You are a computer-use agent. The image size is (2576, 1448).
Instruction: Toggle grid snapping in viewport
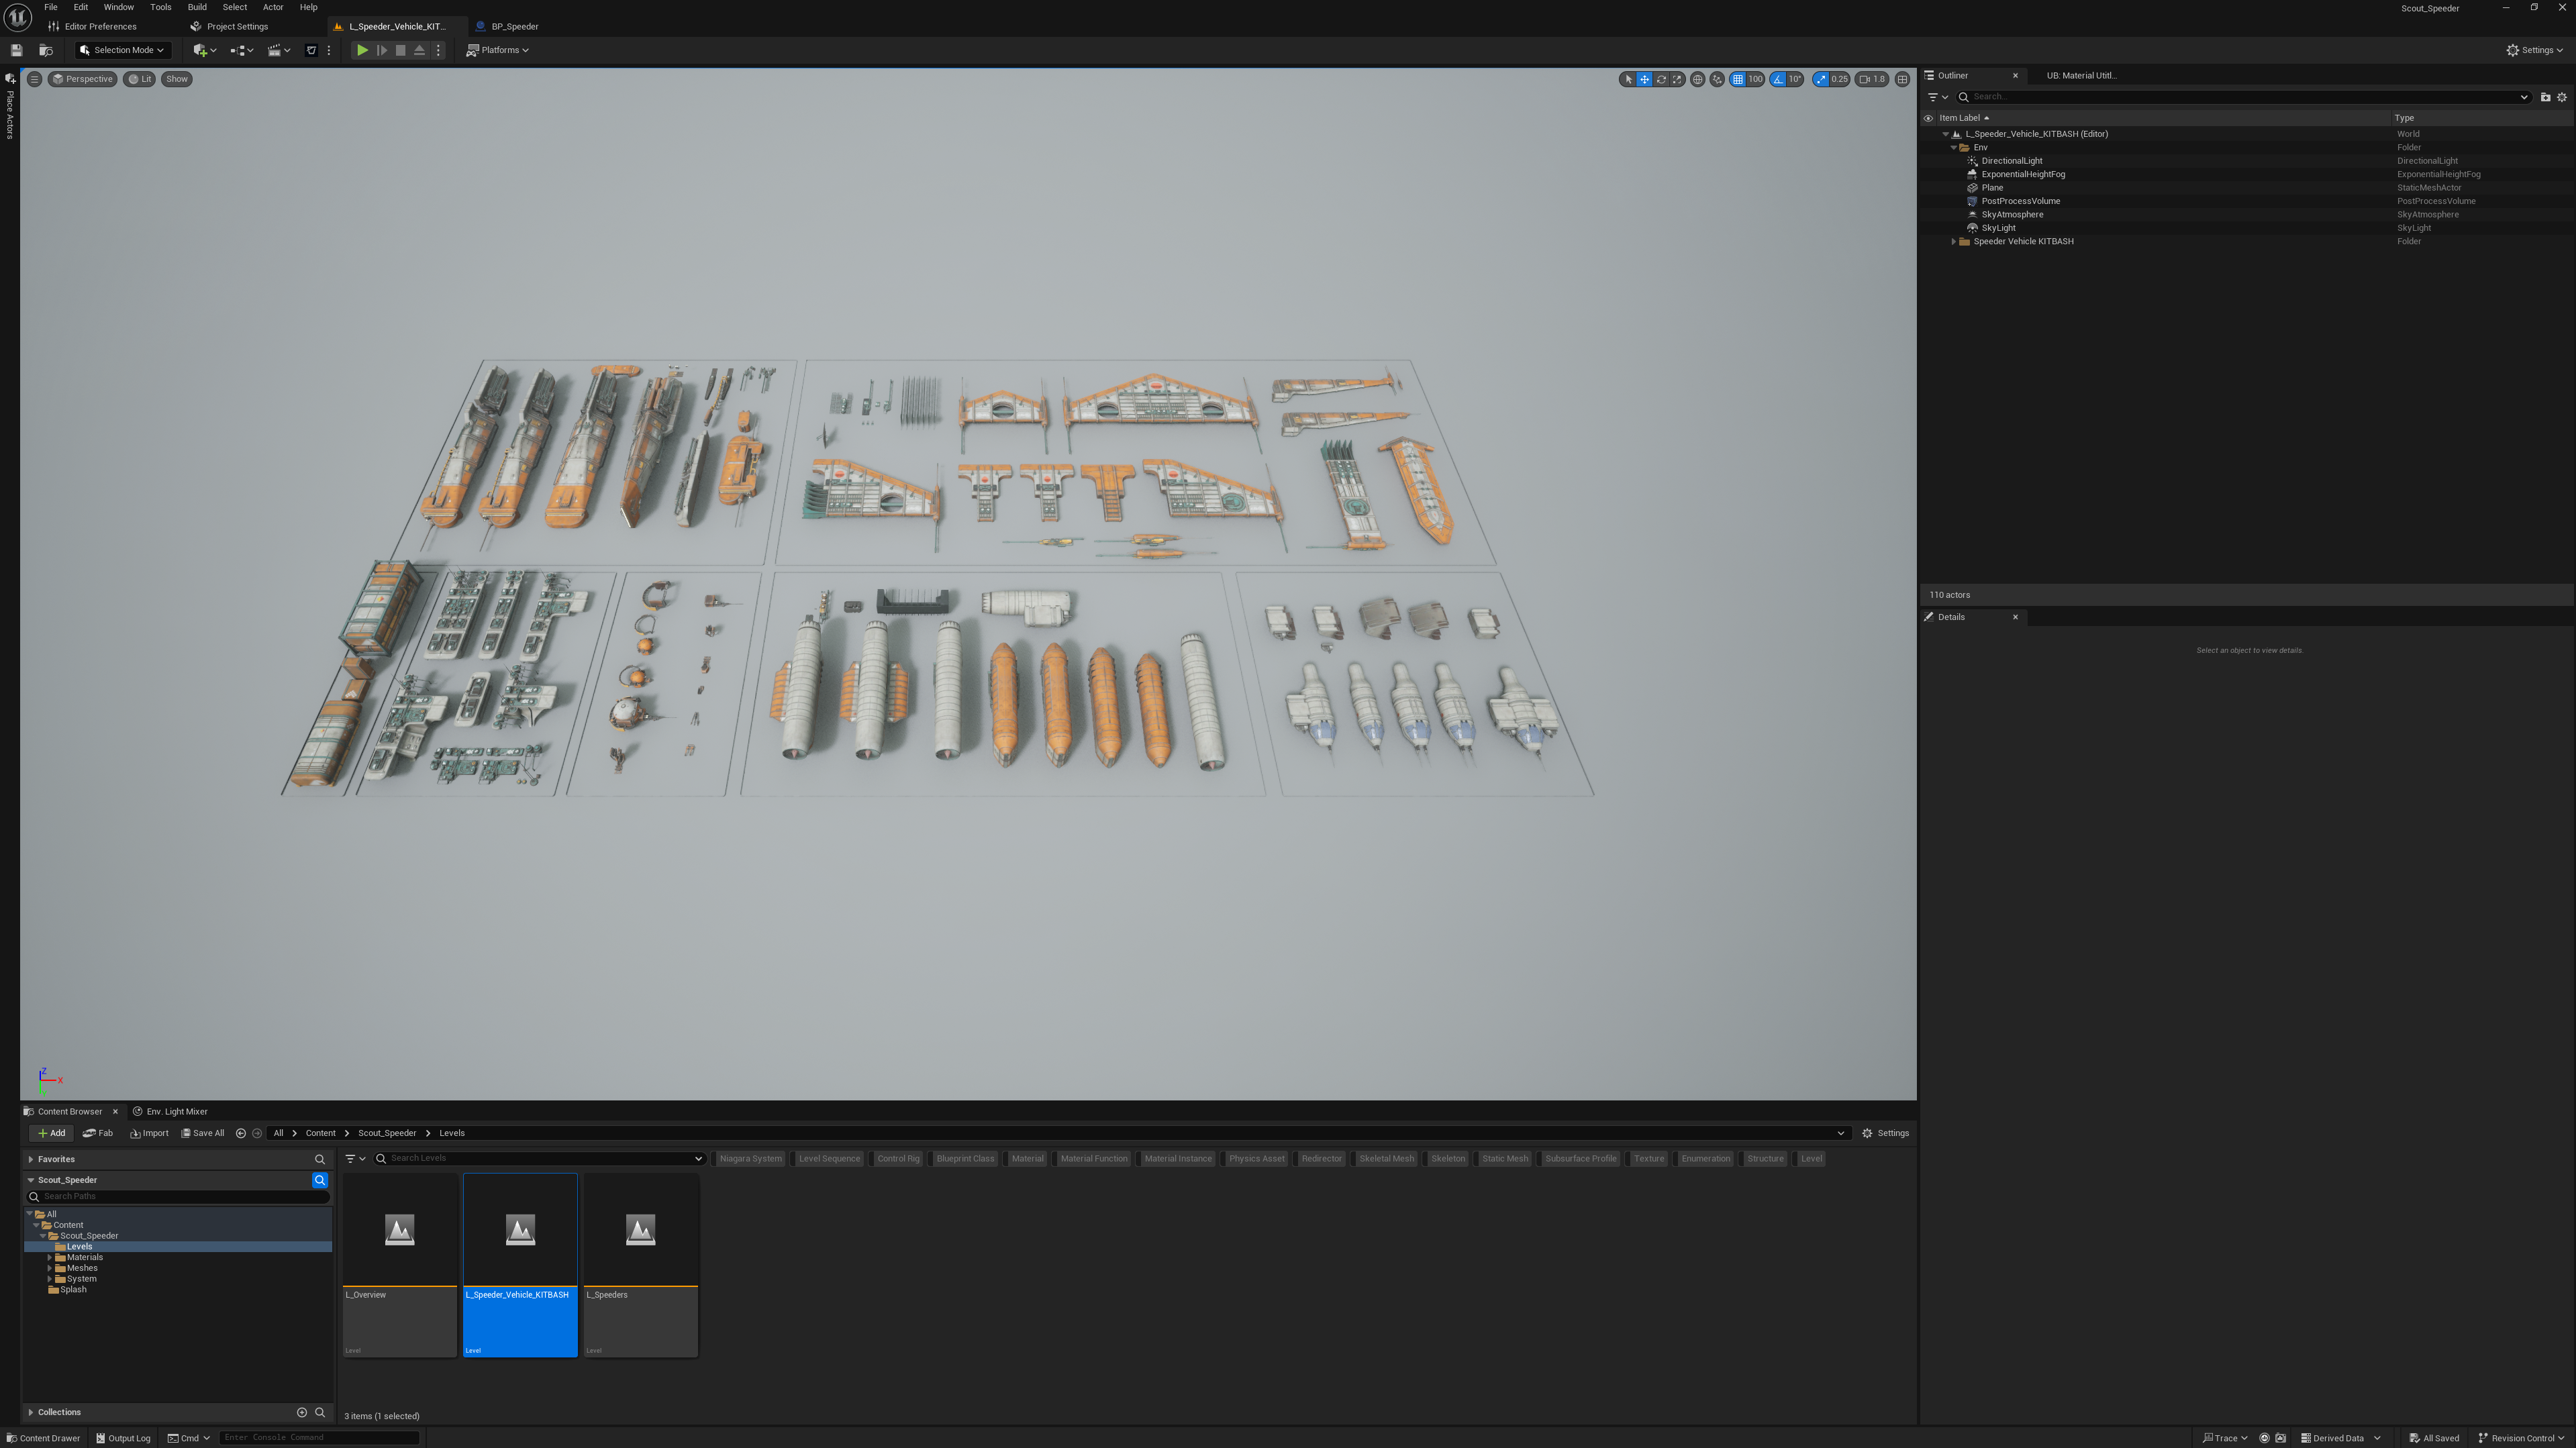pos(1738,79)
